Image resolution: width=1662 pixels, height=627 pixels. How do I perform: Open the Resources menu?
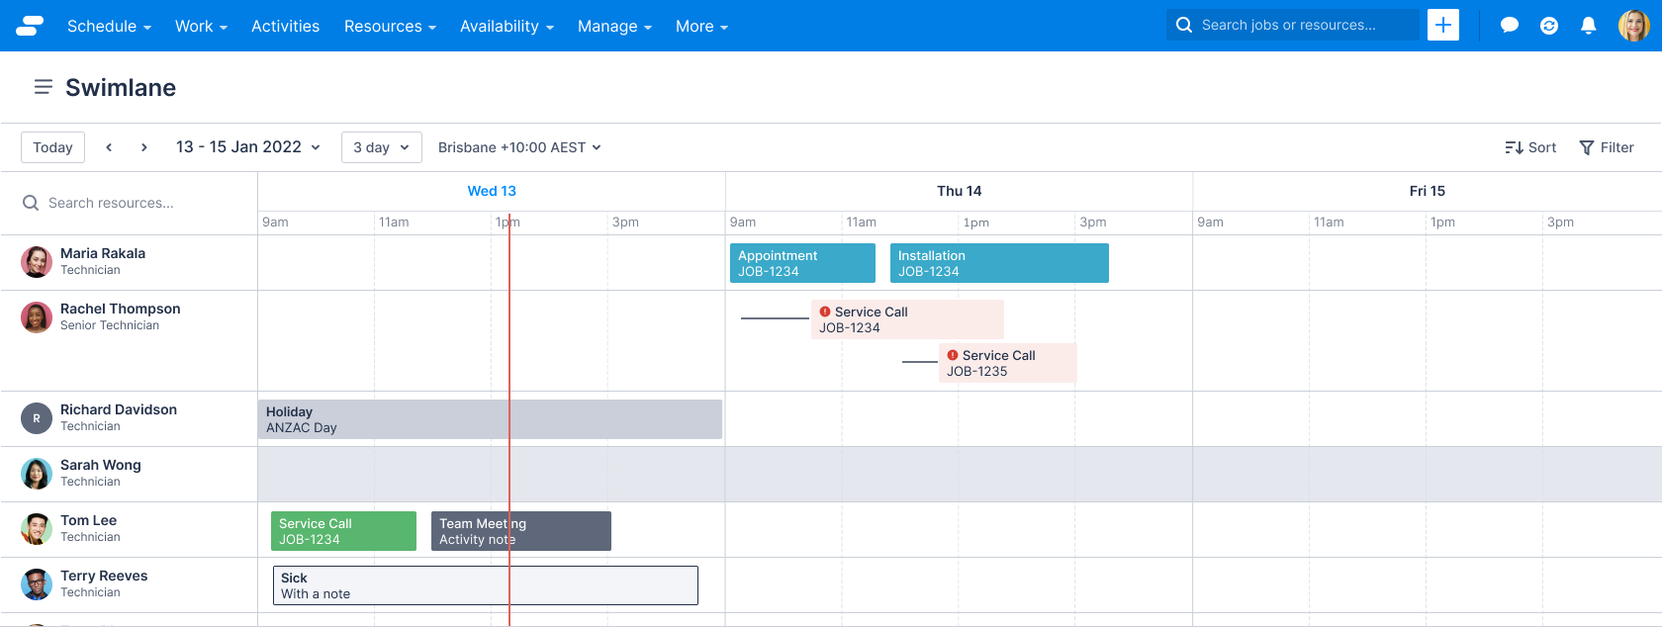tap(390, 26)
